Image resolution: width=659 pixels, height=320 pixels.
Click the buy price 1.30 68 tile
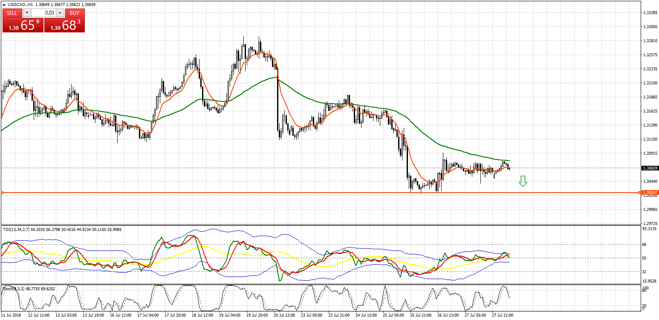pos(64,25)
